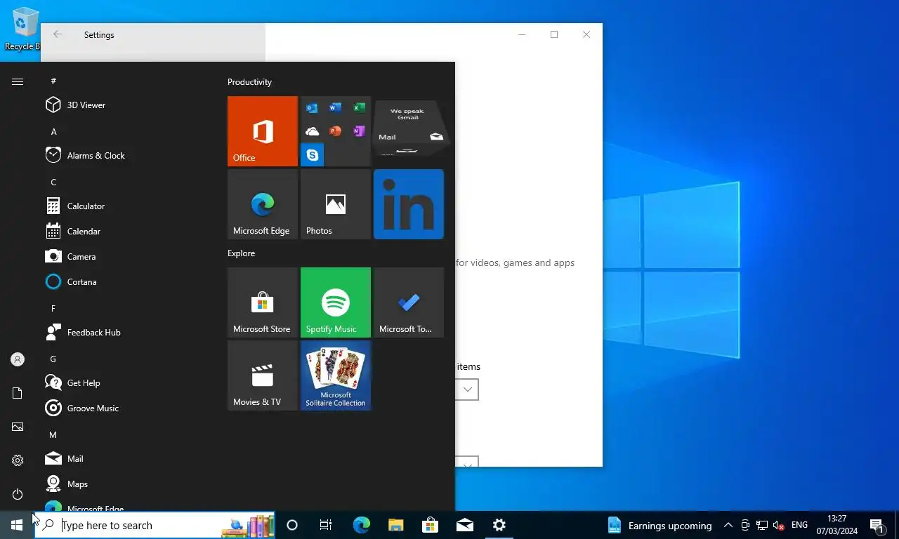
Task: Open the Microsoft Edge tile
Action: click(x=263, y=204)
